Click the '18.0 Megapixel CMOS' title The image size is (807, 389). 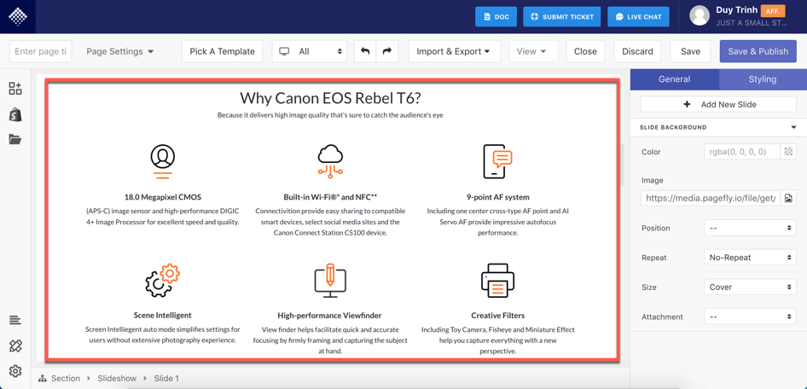click(x=163, y=197)
